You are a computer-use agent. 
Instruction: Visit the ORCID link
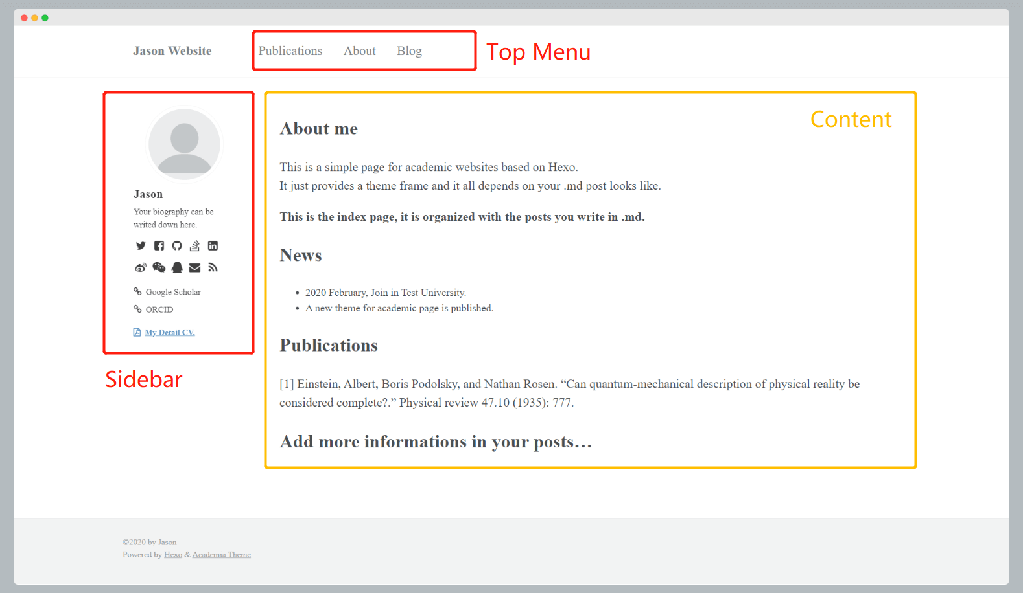click(159, 309)
